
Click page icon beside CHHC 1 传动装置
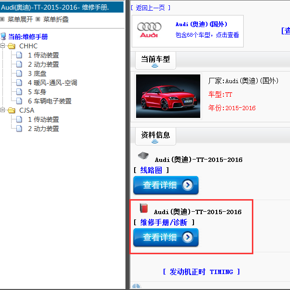[x=19, y=55]
